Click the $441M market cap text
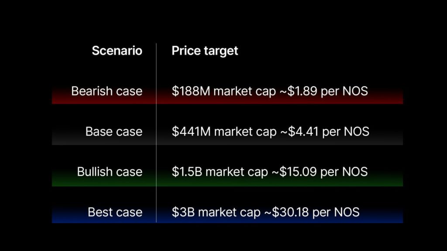447x251 pixels. pos(224,131)
